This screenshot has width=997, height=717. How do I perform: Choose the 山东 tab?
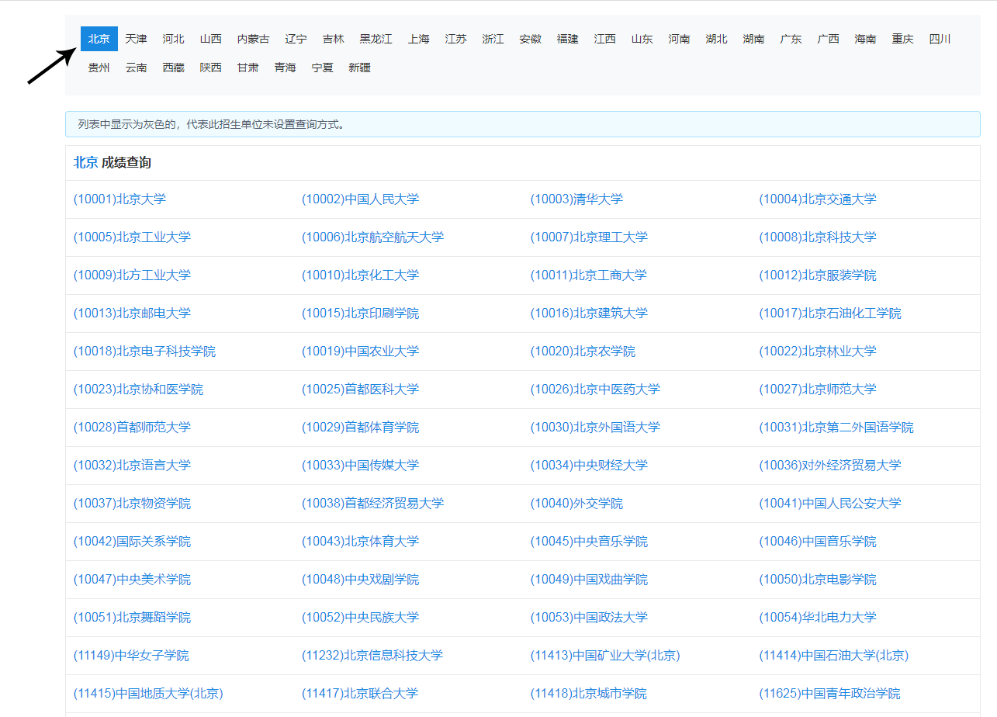[642, 39]
